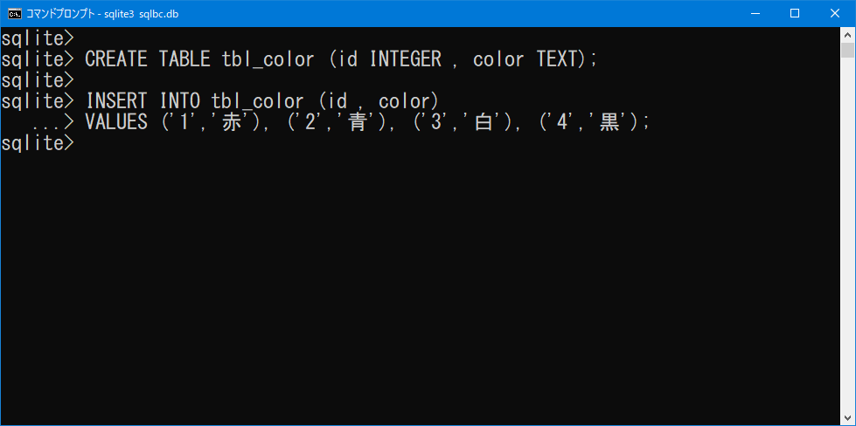
Task: Close the sqlite3 command prompt window
Action: pos(835,14)
